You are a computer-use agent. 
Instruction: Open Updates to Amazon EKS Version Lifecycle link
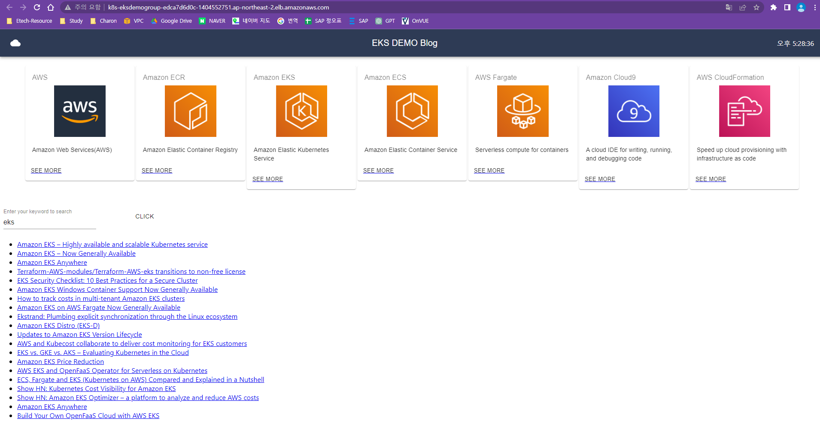(79, 334)
